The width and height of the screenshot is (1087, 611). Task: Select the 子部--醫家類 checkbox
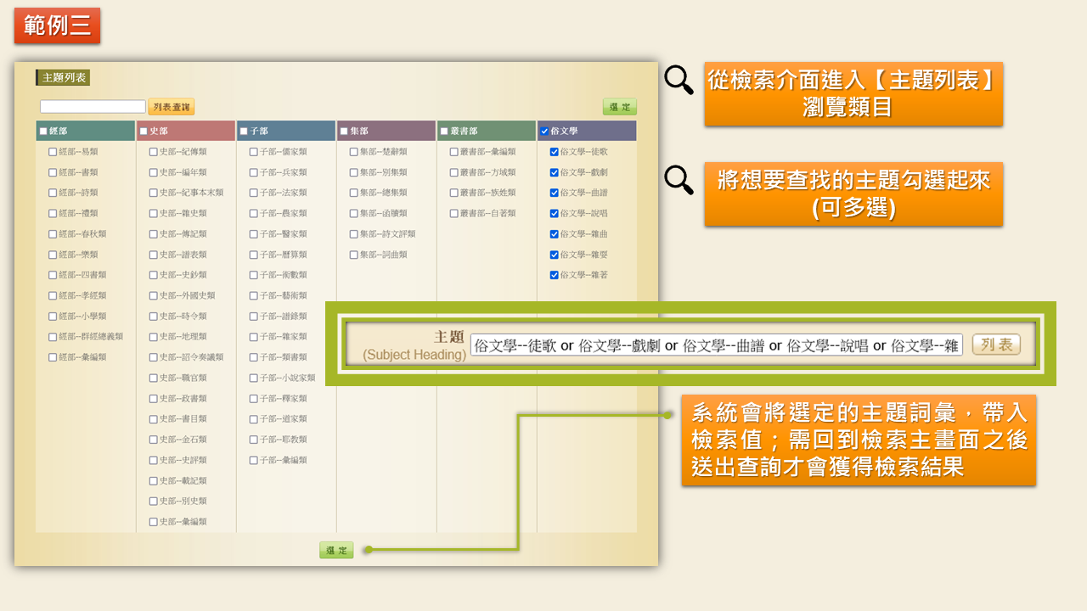[253, 234]
